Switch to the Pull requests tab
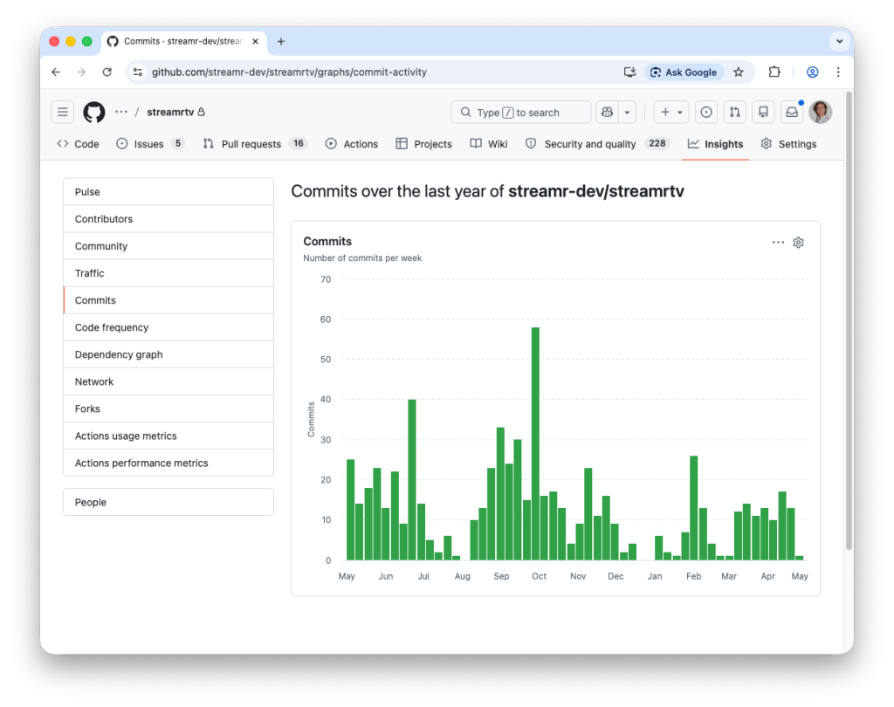The width and height of the screenshot is (894, 707). (x=255, y=144)
